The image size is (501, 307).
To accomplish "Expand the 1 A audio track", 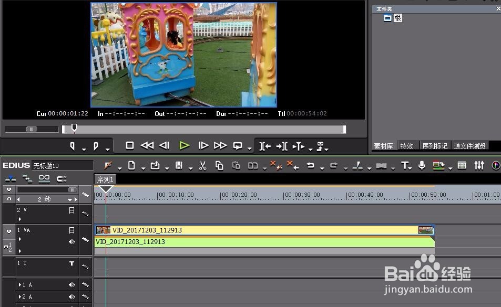I will (x=20, y=284).
